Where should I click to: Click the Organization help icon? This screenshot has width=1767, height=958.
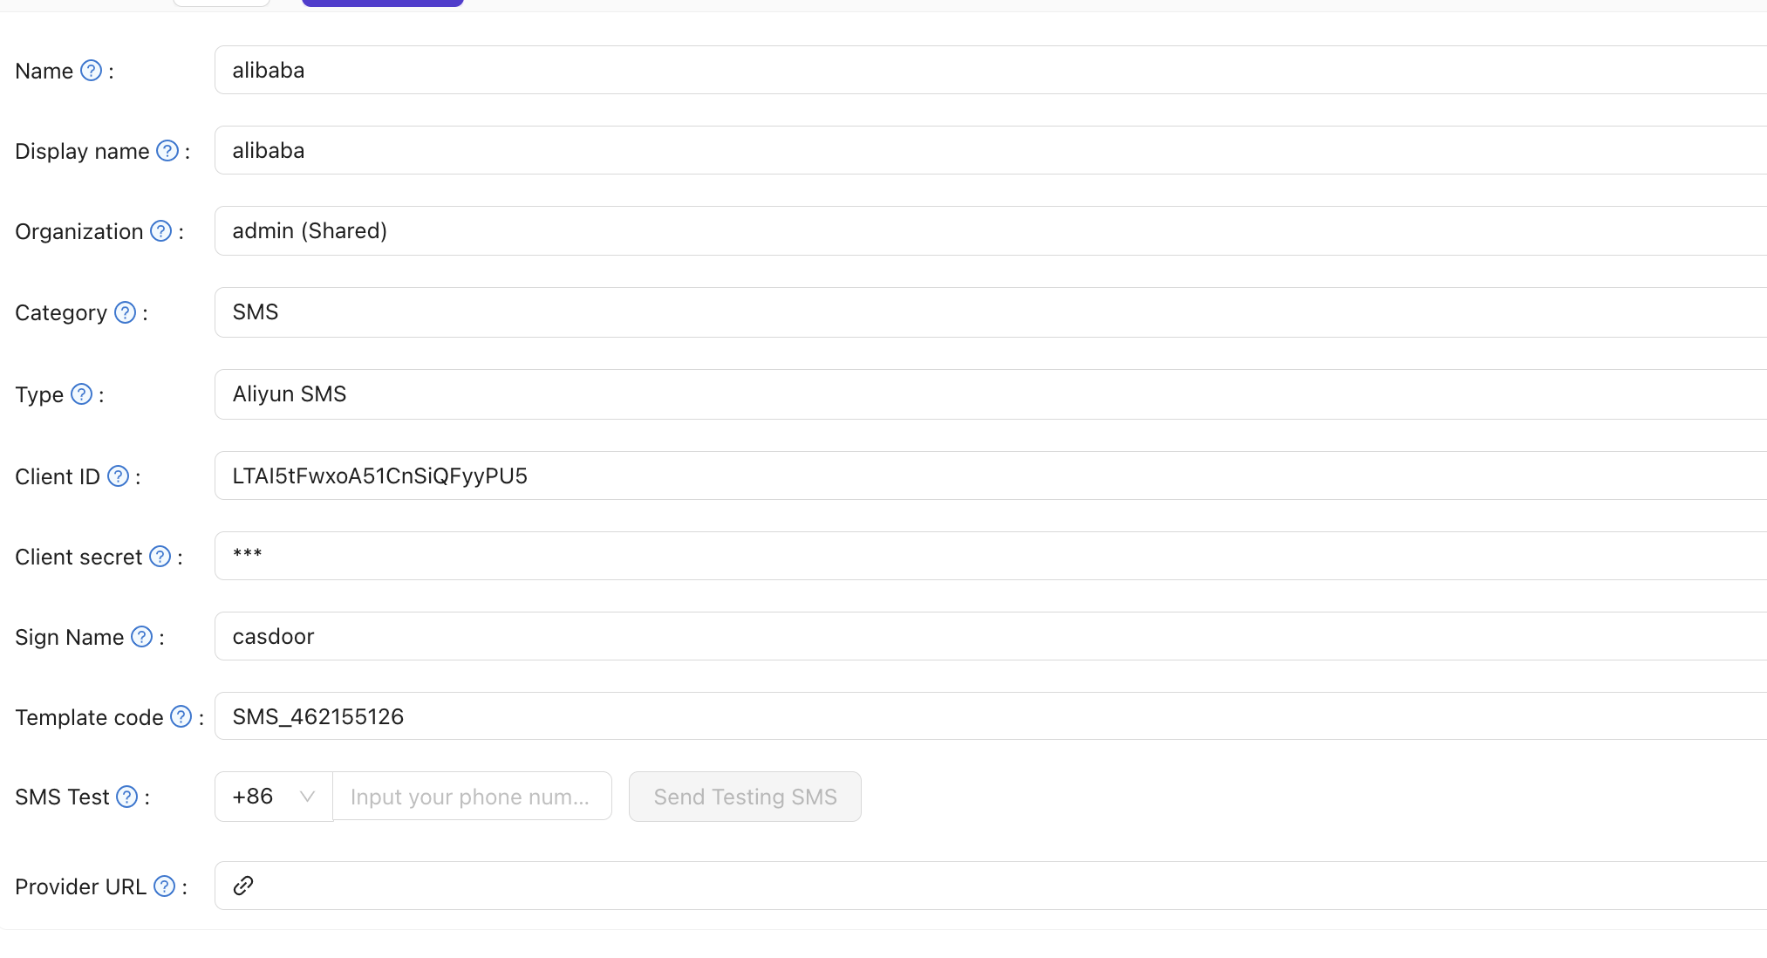(160, 231)
